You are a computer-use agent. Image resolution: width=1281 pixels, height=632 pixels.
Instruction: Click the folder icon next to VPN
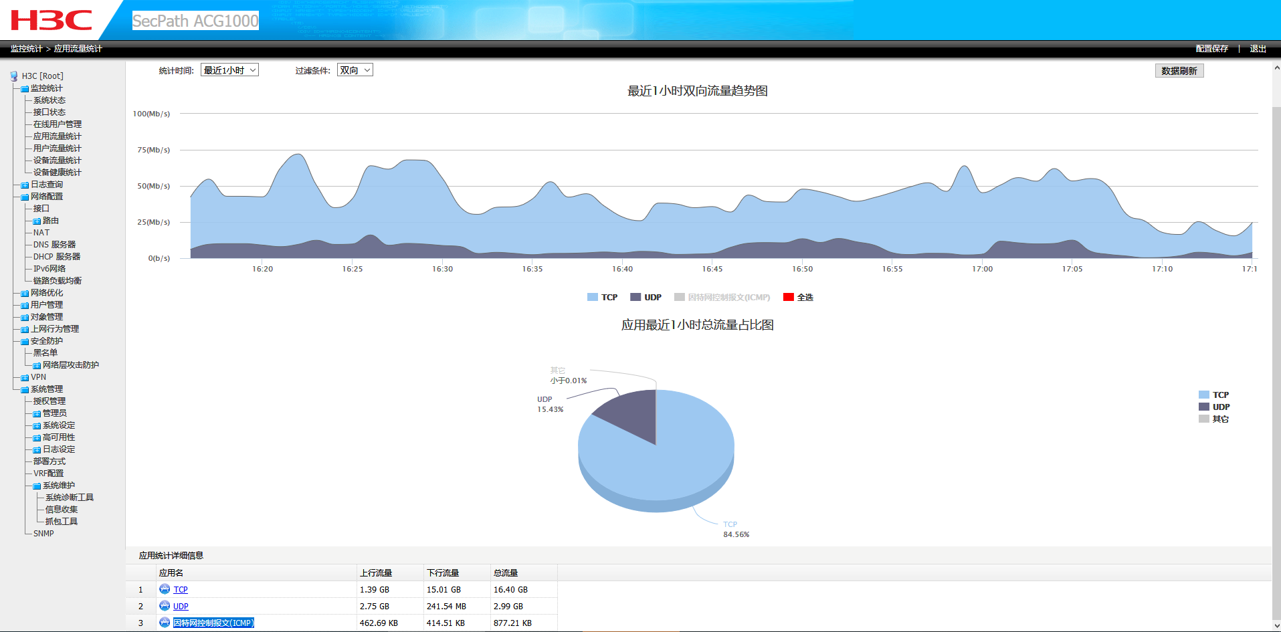click(x=25, y=378)
